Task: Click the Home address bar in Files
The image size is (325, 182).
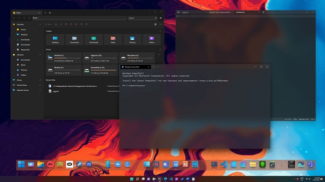Action: pyautogui.click(x=79, y=18)
